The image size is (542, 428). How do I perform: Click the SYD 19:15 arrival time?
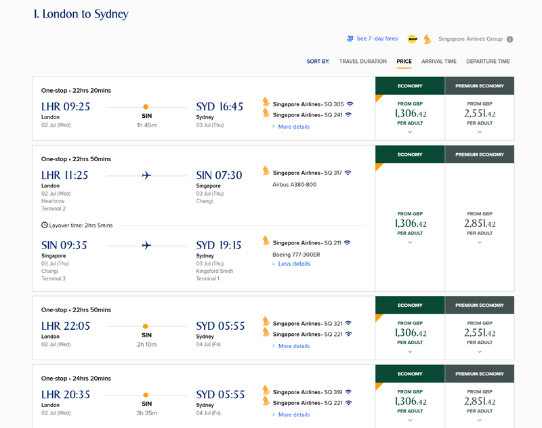(219, 245)
